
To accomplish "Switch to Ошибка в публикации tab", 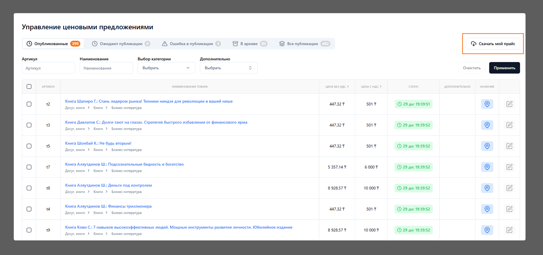I will click(x=191, y=44).
